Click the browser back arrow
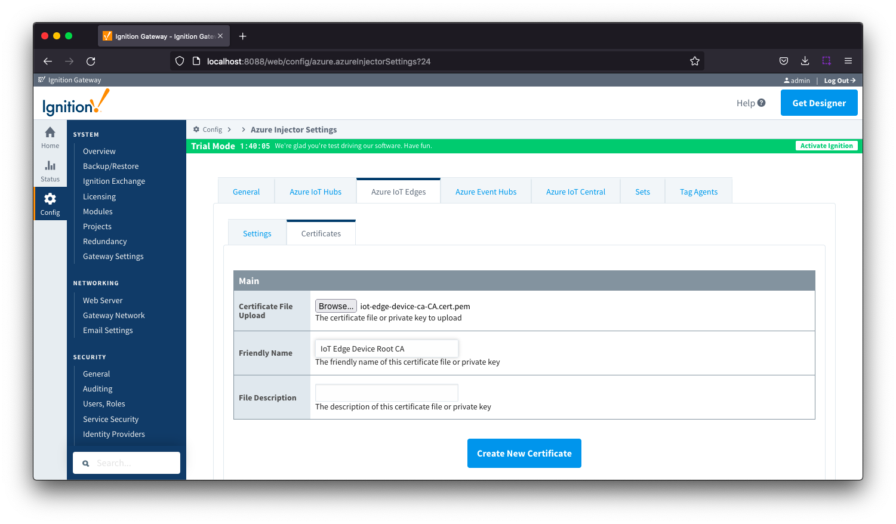Viewport: 896px width, 524px height. (x=48, y=61)
